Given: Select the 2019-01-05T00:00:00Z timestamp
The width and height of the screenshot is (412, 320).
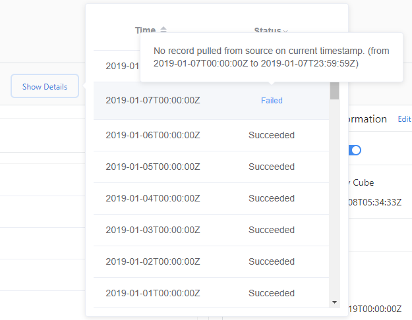Looking at the screenshot, I should (x=153, y=167).
